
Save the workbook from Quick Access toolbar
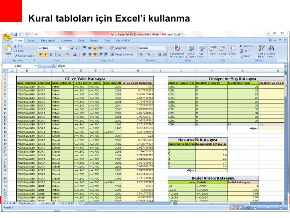[x=15, y=34]
